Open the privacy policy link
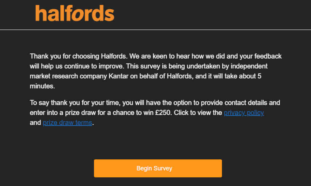This screenshot has width=311, height=186. click(244, 113)
